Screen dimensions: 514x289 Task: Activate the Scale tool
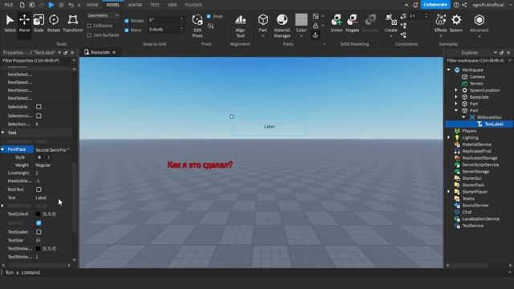(x=39, y=23)
